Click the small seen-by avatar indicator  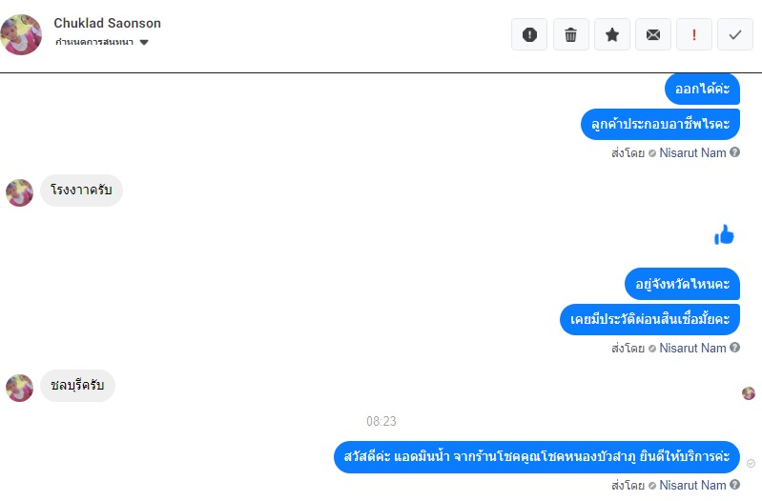click(749, 392)
